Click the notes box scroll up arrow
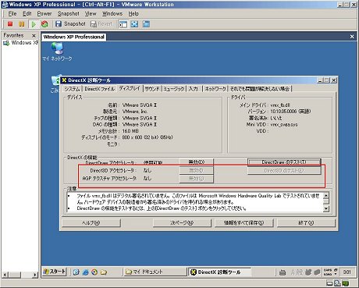359x288 pixels. [326, 195]
